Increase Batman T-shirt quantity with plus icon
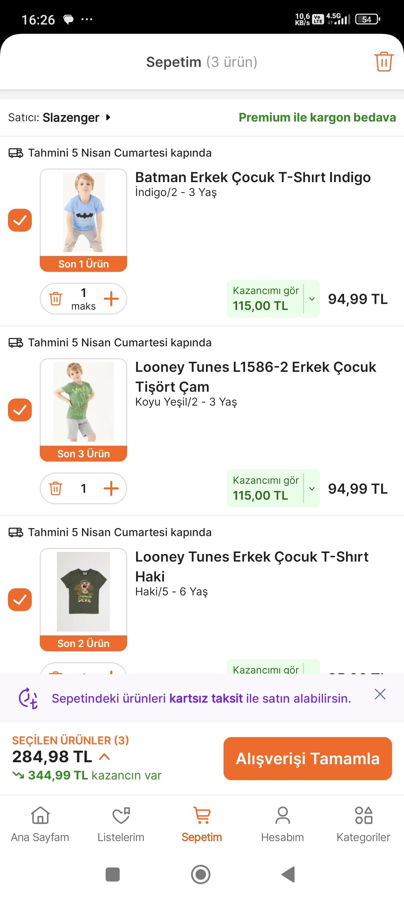Image resolution: width=404 pixels, height=898 pixels. pos(111,299)
